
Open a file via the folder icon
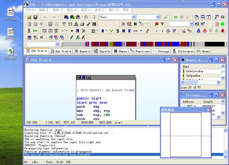(29, 17)
